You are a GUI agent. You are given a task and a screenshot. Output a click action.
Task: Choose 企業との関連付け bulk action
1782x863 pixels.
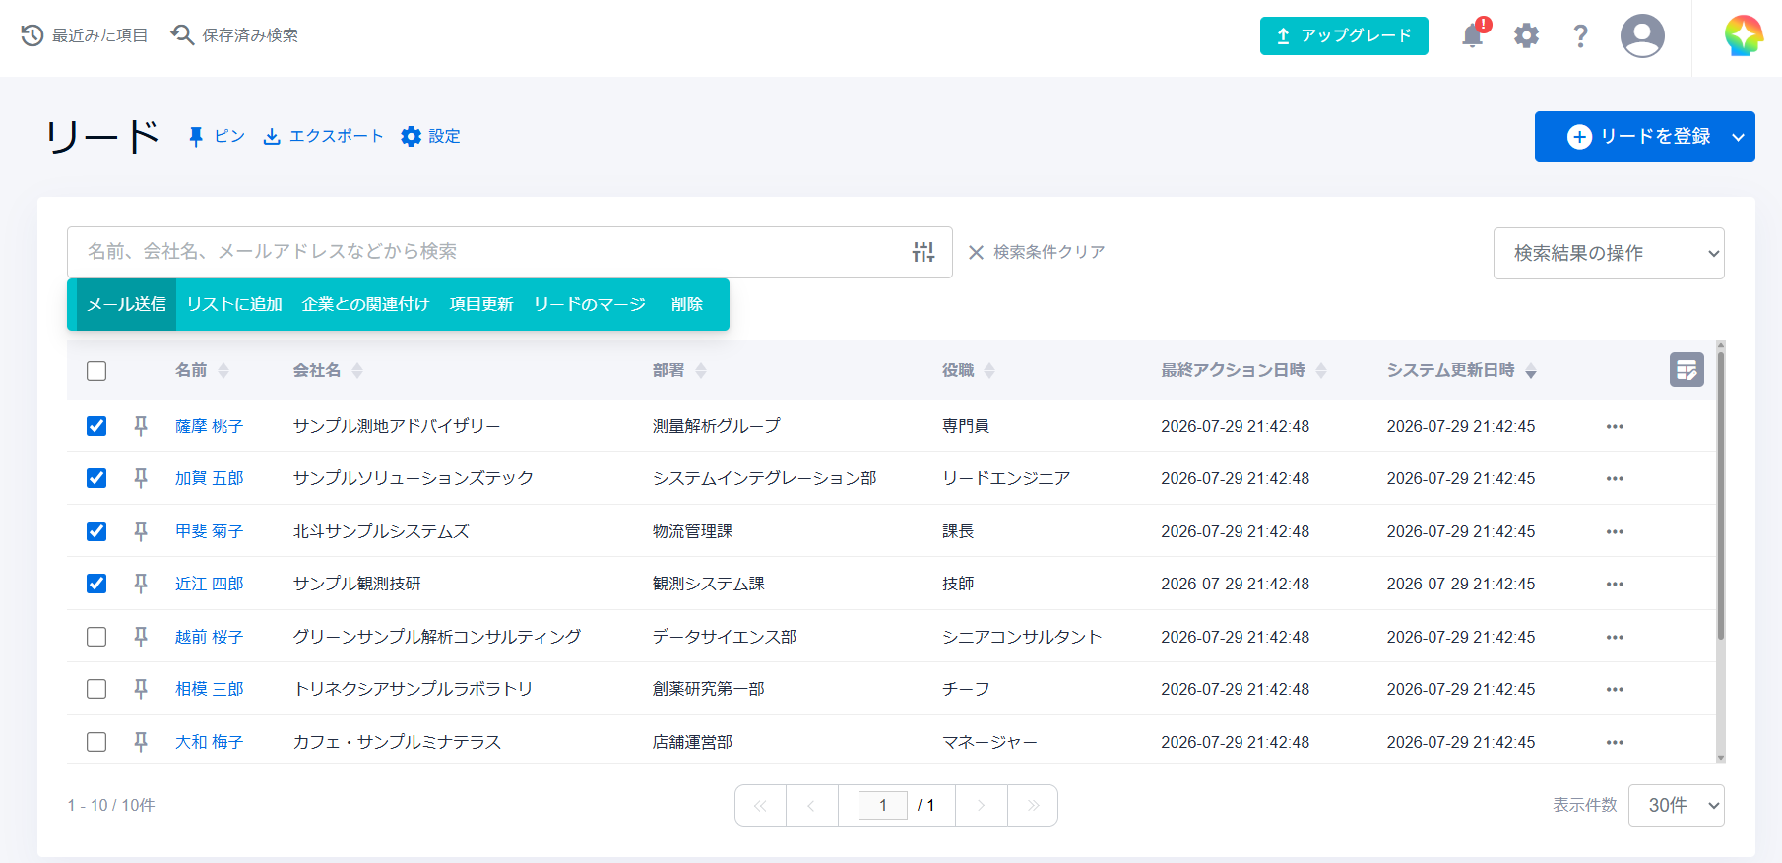coord(365,304)
